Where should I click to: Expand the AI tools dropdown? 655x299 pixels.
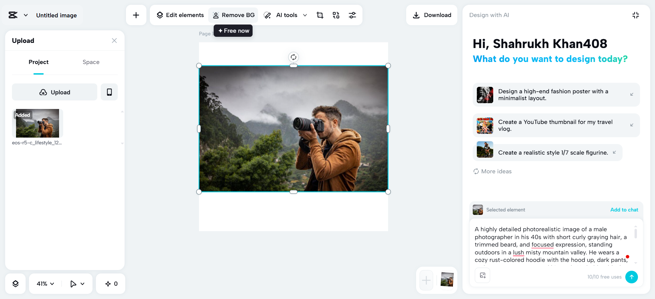(305, 15)
